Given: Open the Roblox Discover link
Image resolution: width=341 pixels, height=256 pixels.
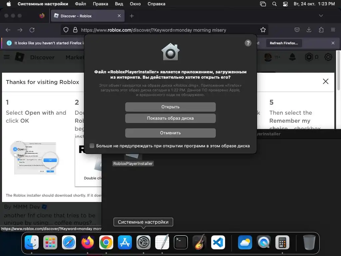Looking at the screenshot, I should (x=42, y=57).
